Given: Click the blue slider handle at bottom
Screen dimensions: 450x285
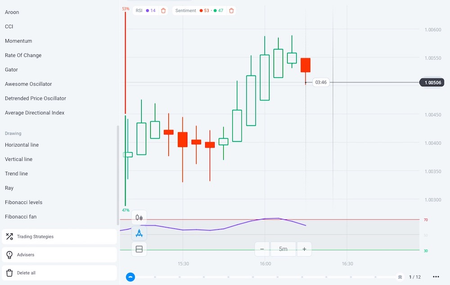Looking at the screenshot, I should pos(130,277).
